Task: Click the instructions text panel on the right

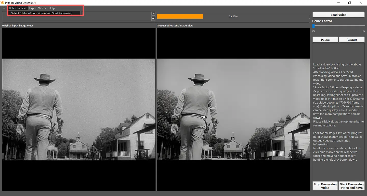Action: pyautogui.click(x=338, y=112)
